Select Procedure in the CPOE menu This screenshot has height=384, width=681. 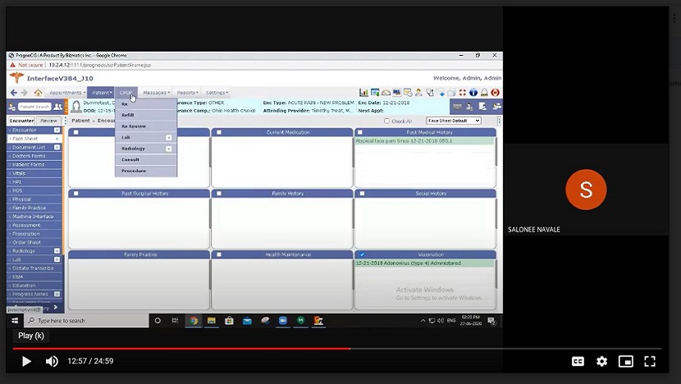pyautogui.click(x=146, y=171)
